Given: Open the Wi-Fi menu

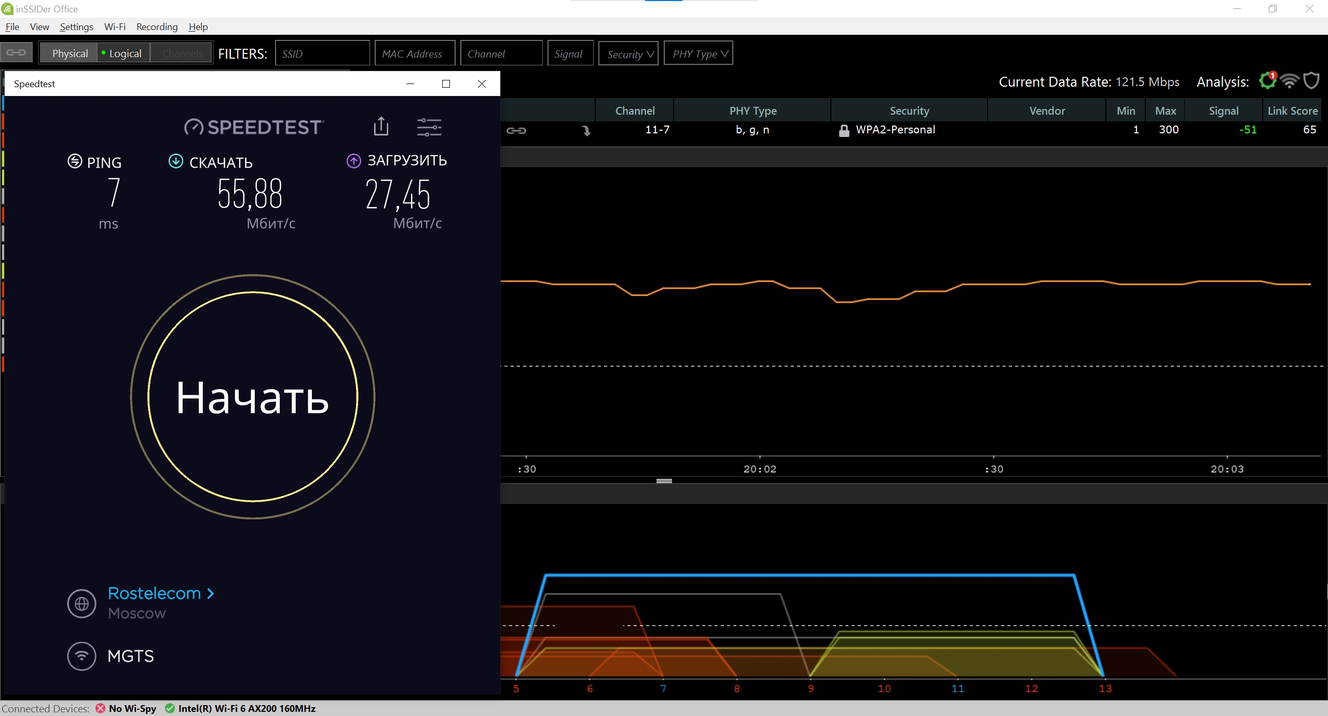Looking at the screenshot, I should 115,26.
